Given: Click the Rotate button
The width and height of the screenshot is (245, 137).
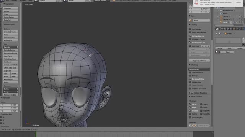Looking at the screenshot, I should tap(11, 11).
